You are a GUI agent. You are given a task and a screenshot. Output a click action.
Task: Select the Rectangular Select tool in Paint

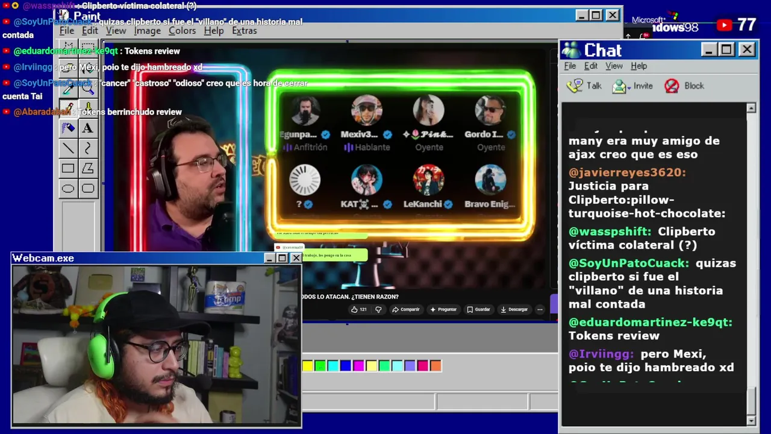[88, 48]
